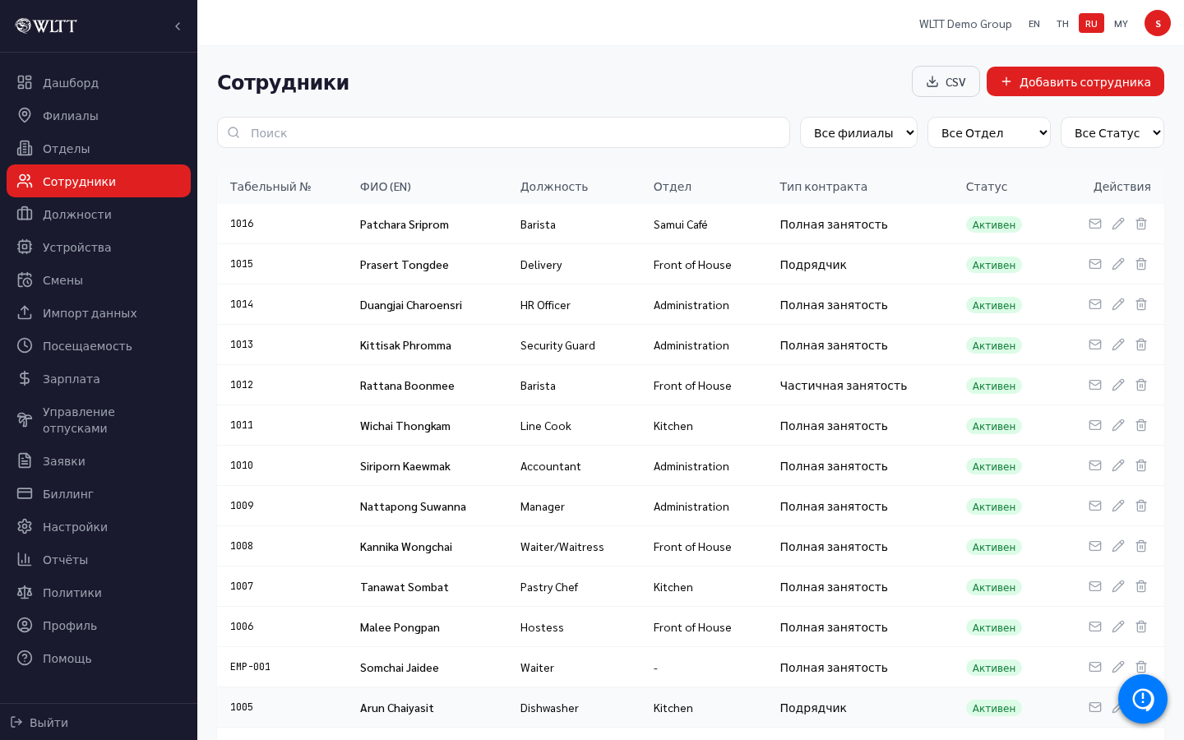The height and width of the screenshot is (740, 1184).
Task: Click the Поиск search field
Action: point(503,132)
